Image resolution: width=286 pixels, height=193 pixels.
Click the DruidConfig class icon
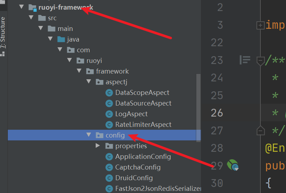point(109,178)
